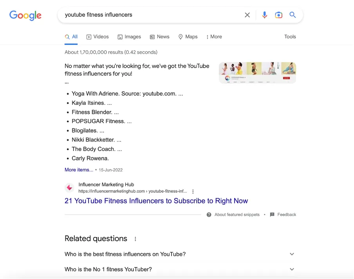Submit search with the magnifying glass icon
This screenshot has width=354, height=279.
[x=293, y=15]
